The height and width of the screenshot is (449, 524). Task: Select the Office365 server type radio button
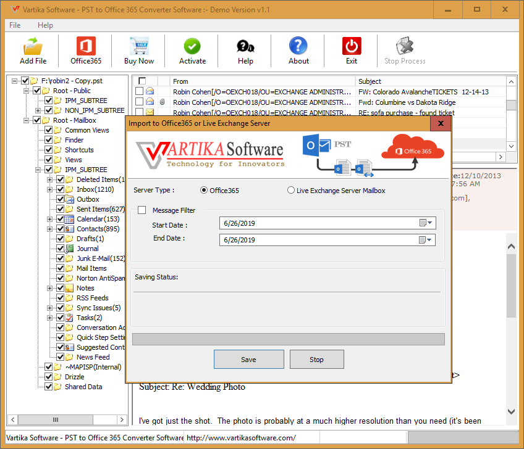coord(203,190)
